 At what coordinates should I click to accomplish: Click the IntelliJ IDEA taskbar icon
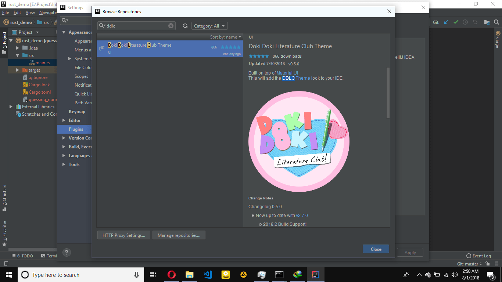[x=315, y=274]
